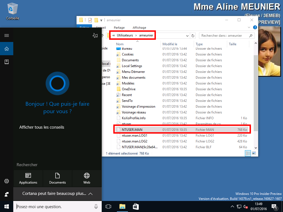Select the Modèles folder

(x=181, y=83)
